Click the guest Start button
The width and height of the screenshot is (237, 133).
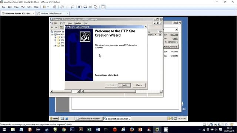pos(54,119)
